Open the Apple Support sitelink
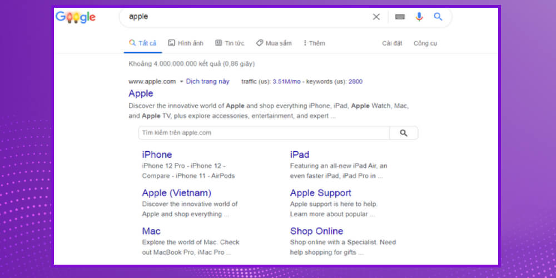This screenshot has width=556, height=278. tap(321, 193)
